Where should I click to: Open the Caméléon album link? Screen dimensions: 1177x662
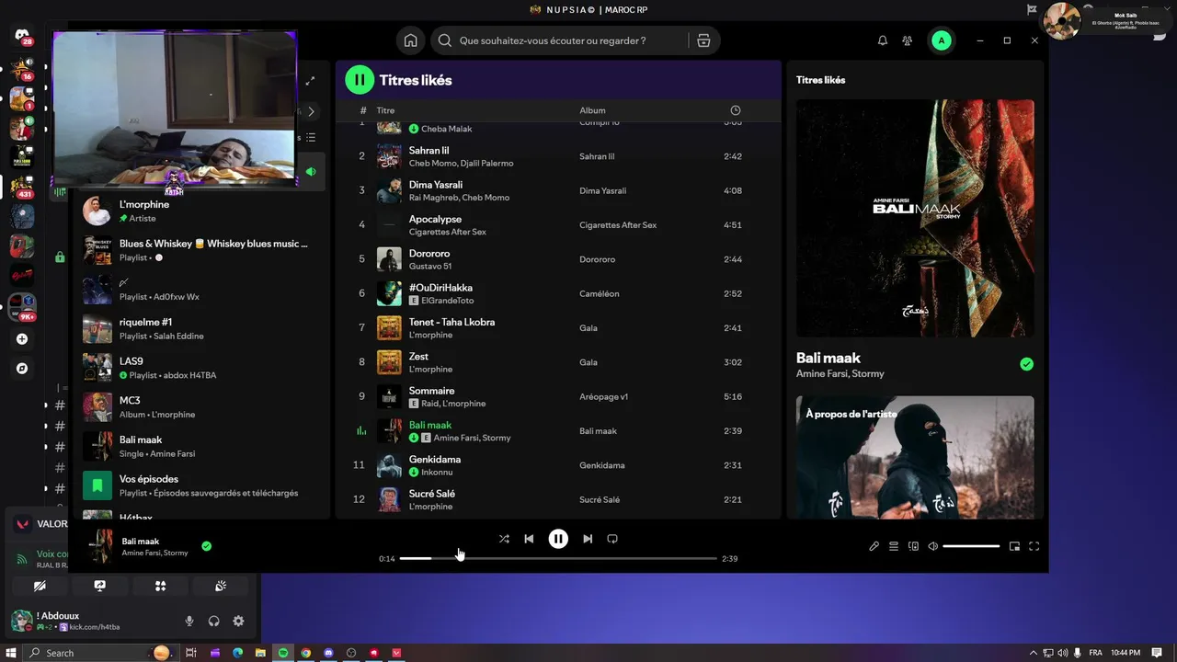point(599,293)
